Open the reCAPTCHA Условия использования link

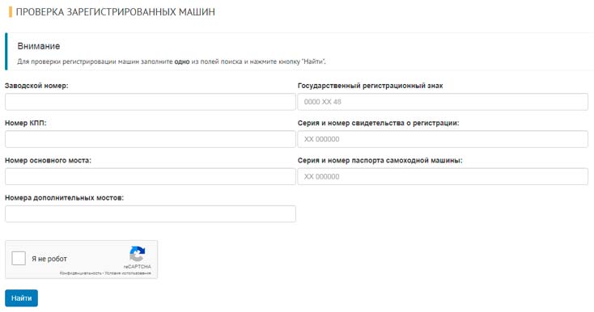tap(128, 273)
